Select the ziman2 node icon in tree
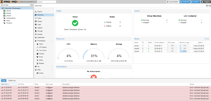The height and width of the screenshot is (101, 211). (4, 13)
